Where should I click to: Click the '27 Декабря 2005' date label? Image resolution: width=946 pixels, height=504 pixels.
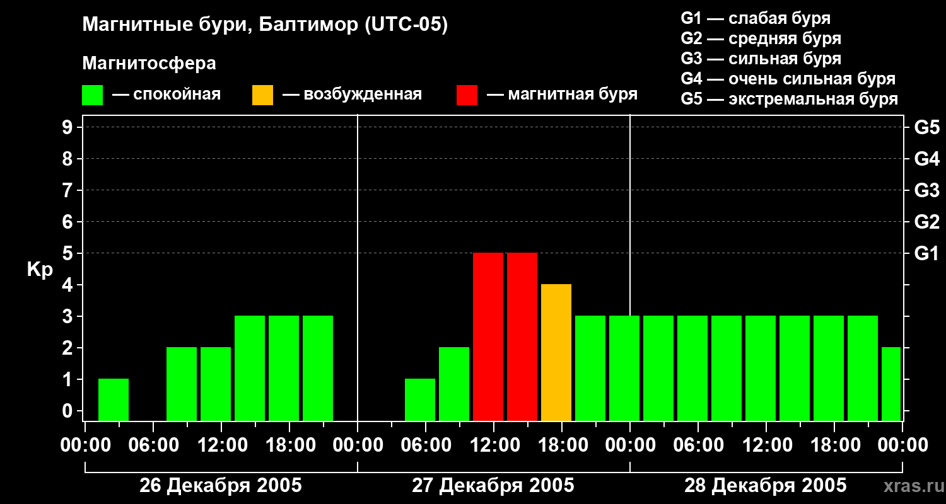pos(493,486)
